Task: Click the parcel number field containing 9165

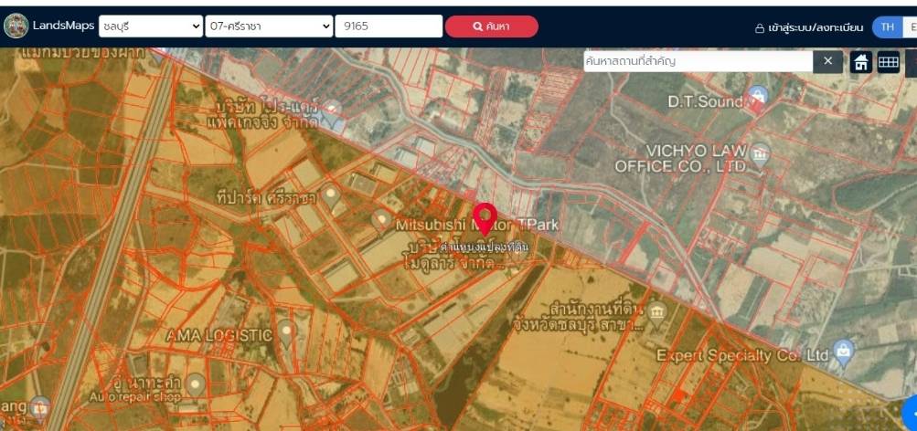Action: (389, 26)
